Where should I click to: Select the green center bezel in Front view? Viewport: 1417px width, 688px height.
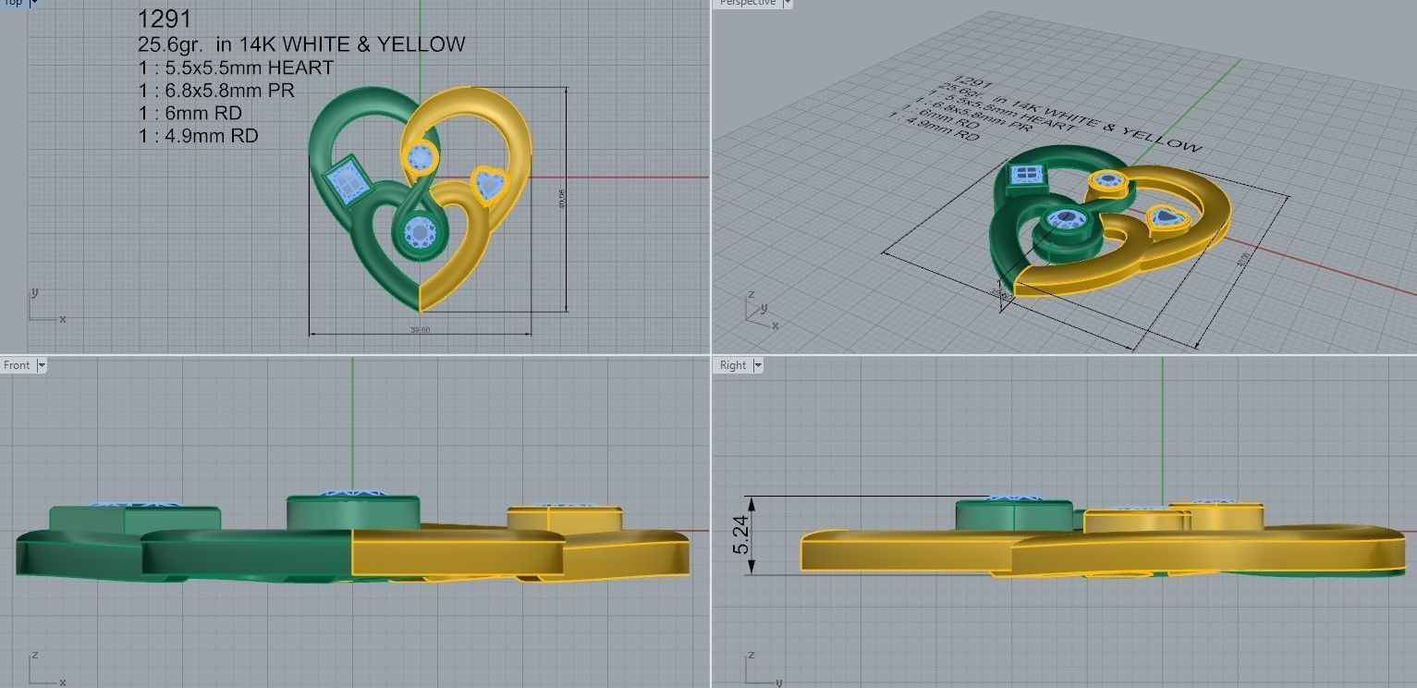pos(353,512)
